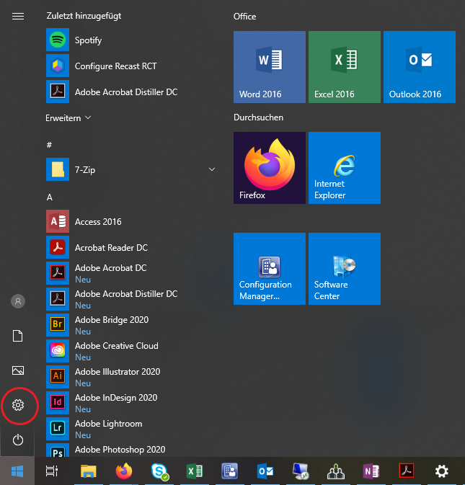Launch Firefox from the Durchsuchen tile group

[x=269, y=168]
